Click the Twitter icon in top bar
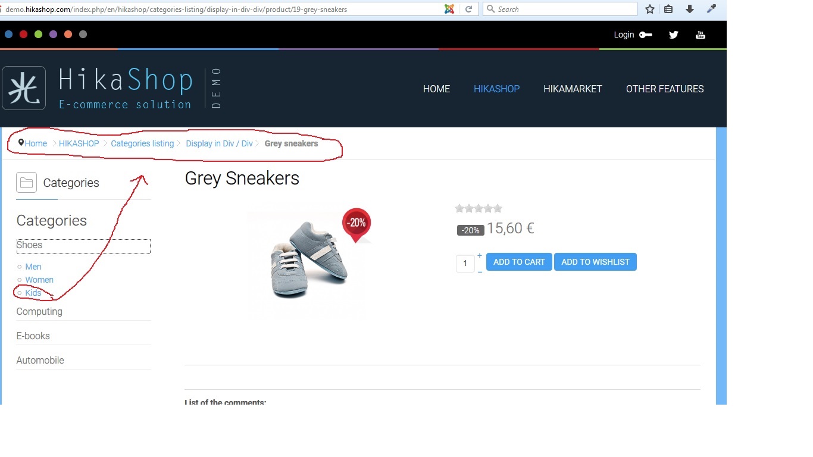This screenshot has height=457, width=813. point(673,35)
